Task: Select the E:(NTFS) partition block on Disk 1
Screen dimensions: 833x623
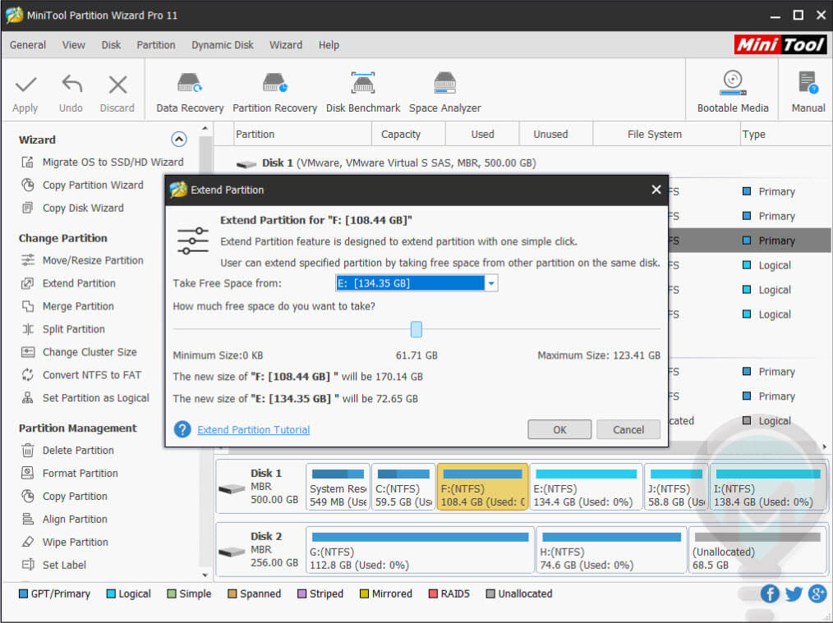Action: pos(586,487)
